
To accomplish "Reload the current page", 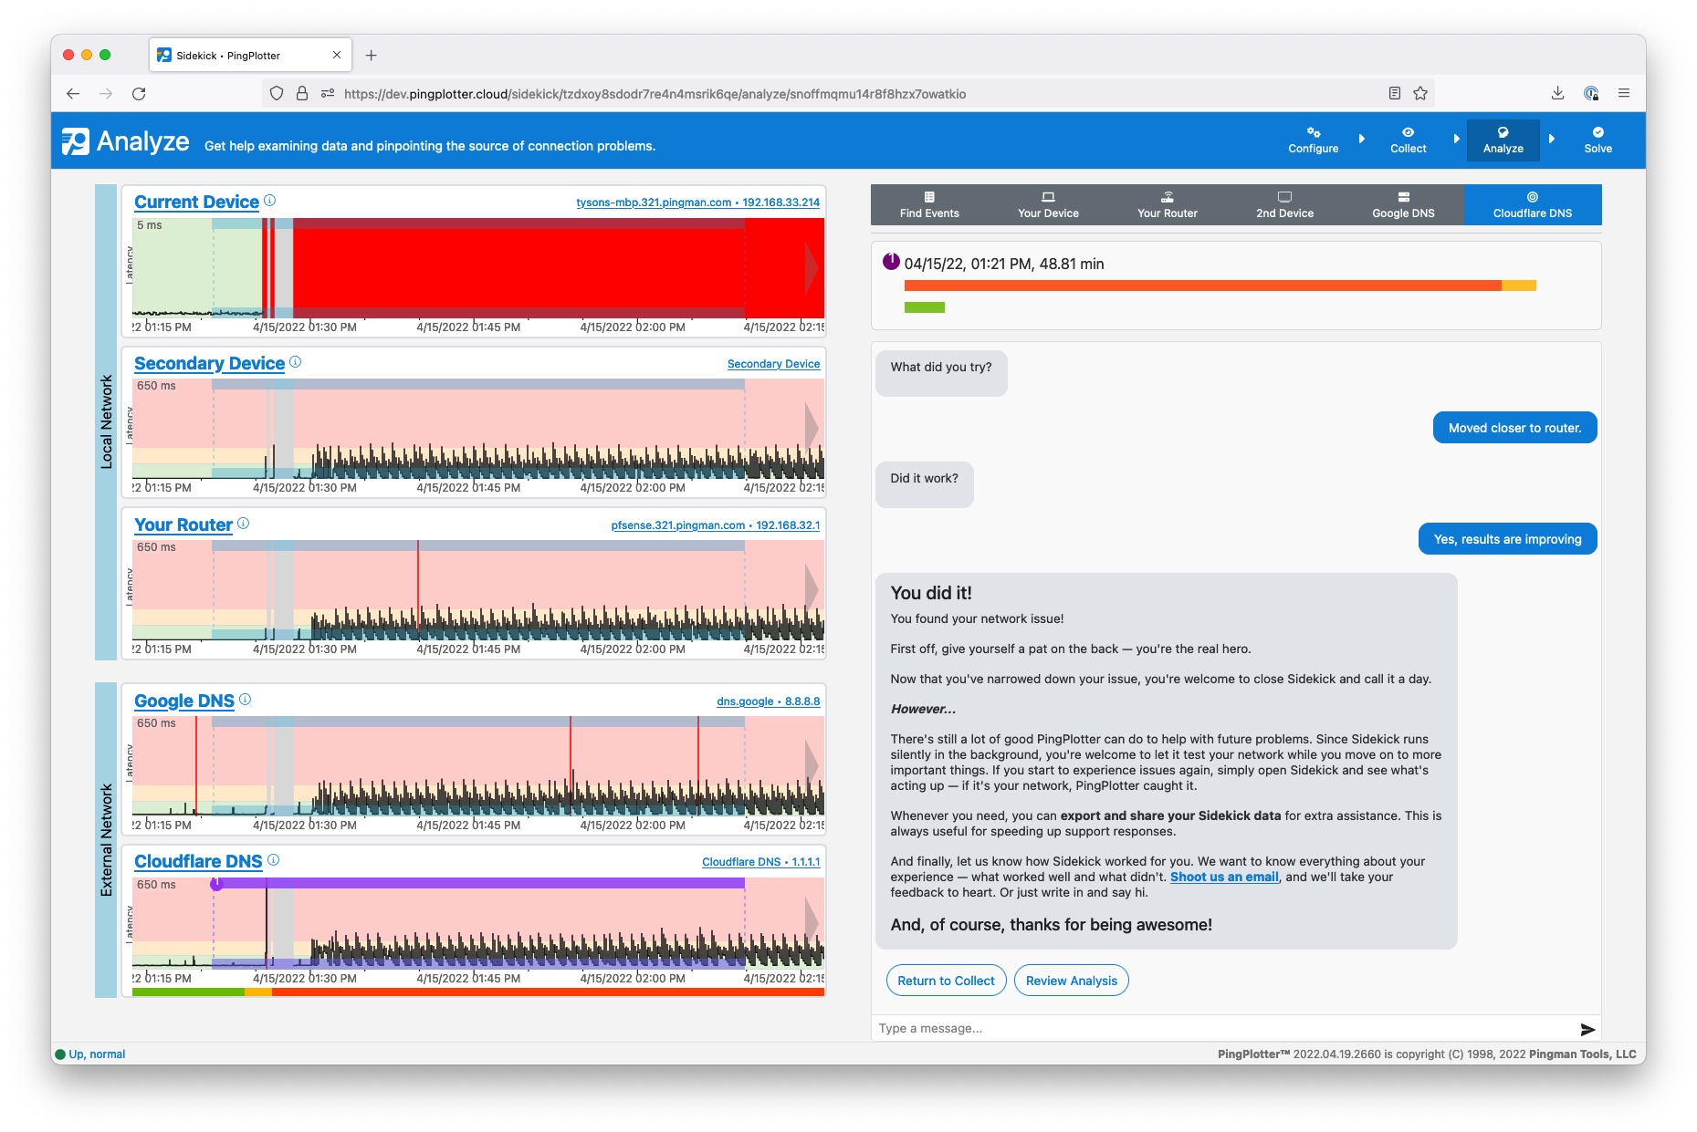I will click(139, 93).
